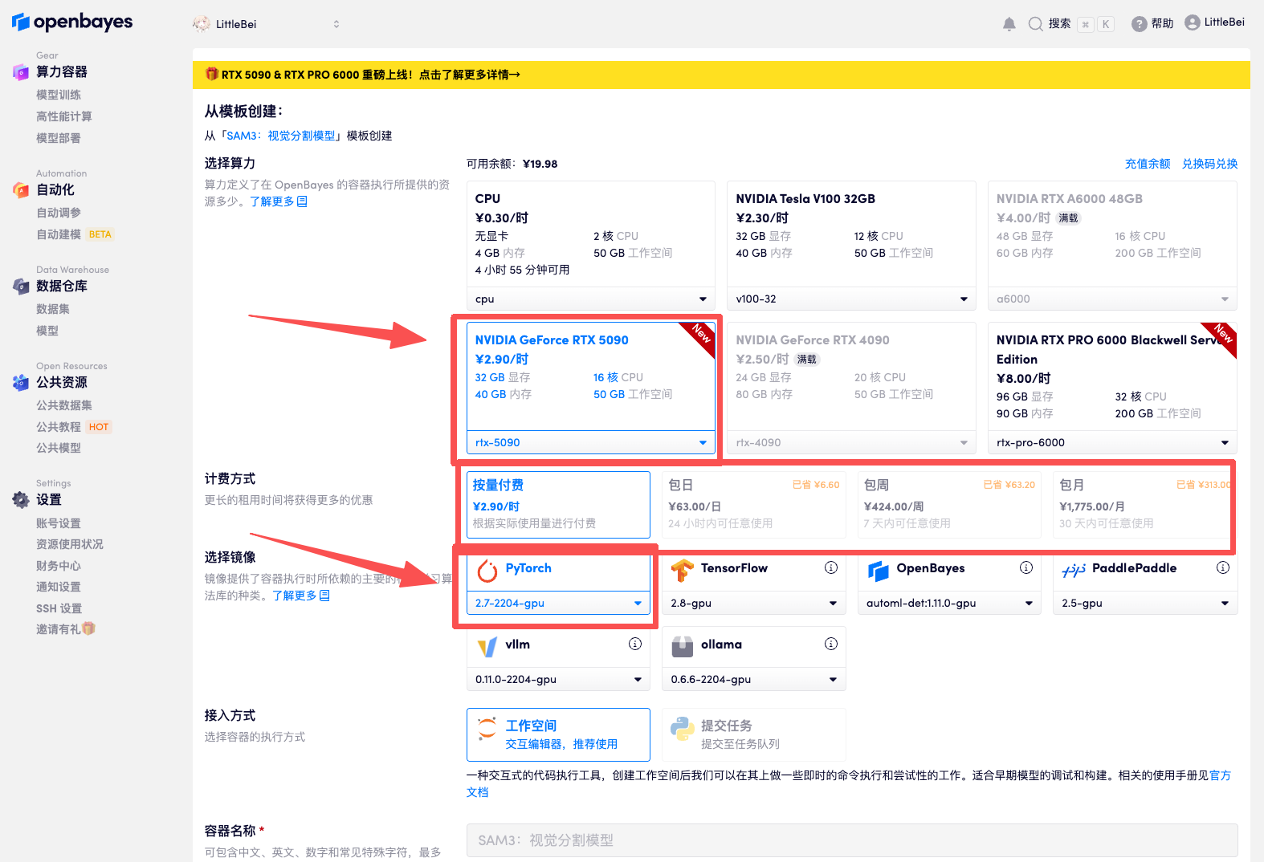This screenshot has height=862, width=1264.
Task: Click the ollama logo icon
Action: (683, 647)
